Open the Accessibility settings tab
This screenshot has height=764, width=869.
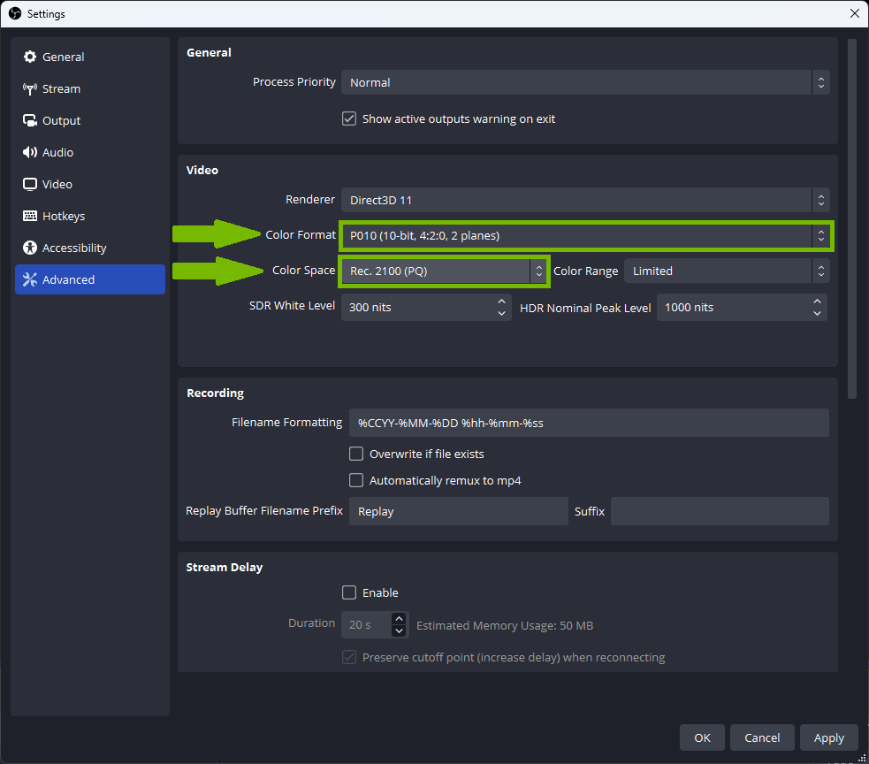(x=90, y=248)
